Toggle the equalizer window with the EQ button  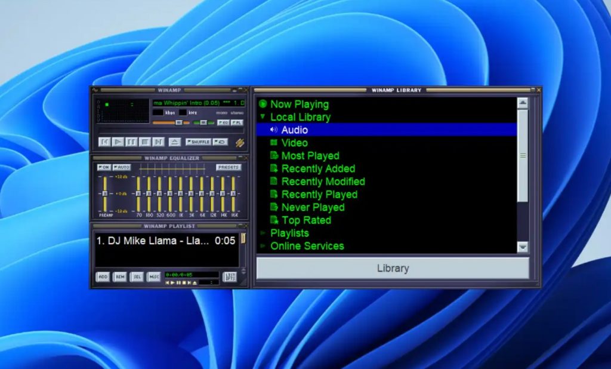223,122
